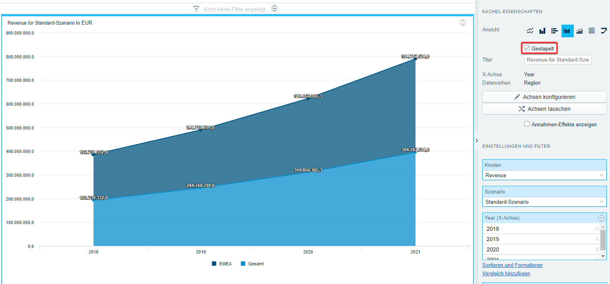
Task: Collapse the properties side panel arrow
Action: coord(477,141)
